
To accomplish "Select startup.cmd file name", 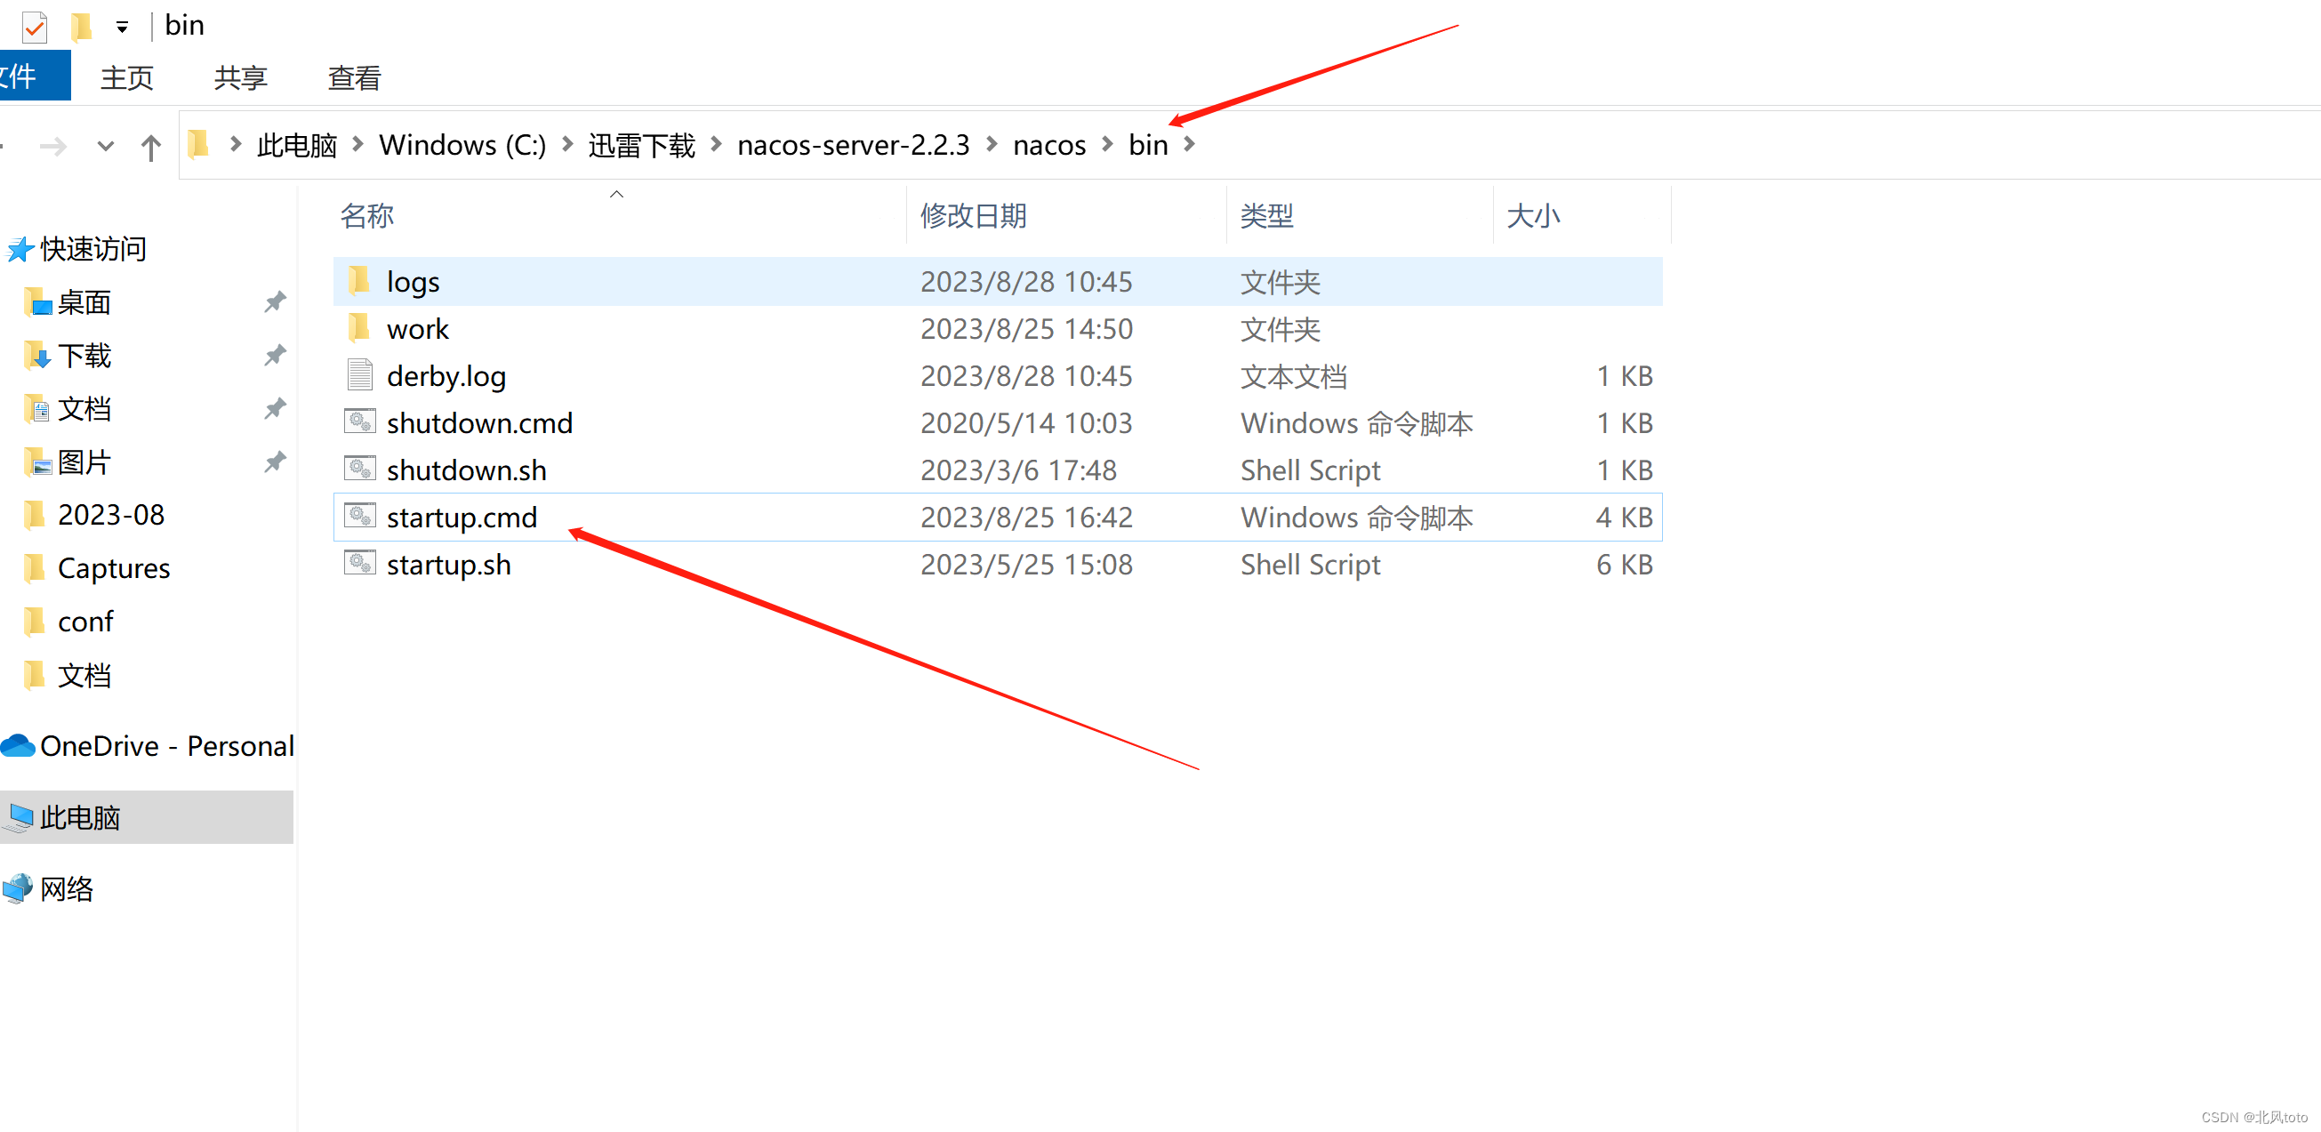I will [462, 518].
